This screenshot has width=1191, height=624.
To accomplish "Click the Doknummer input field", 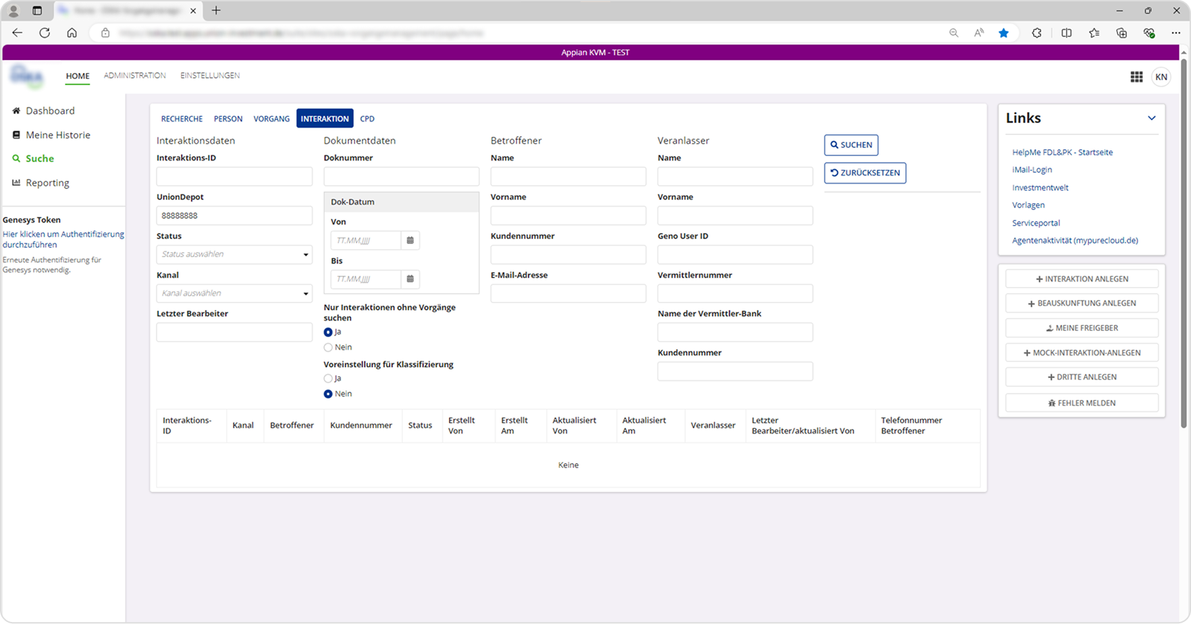I will pyautogui.click(x=401, y=177).
